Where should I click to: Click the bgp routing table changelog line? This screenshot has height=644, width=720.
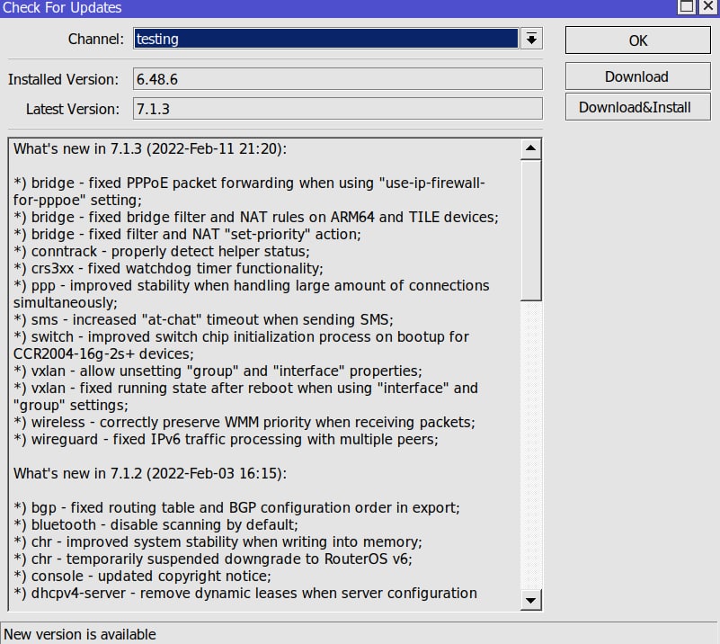pyautogui.click(x=236, y=507)
